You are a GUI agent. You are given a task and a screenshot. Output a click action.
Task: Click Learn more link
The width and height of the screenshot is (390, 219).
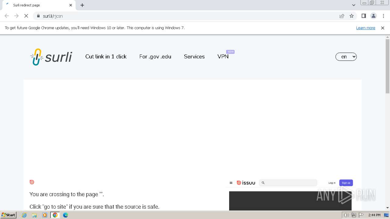tap(366, 28)
